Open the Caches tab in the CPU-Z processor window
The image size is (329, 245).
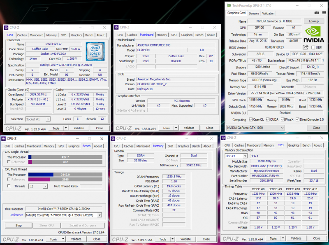coord(22,35)
